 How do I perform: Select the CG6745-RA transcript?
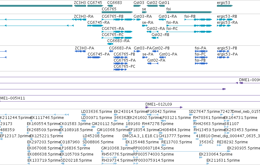pos(95,26)
